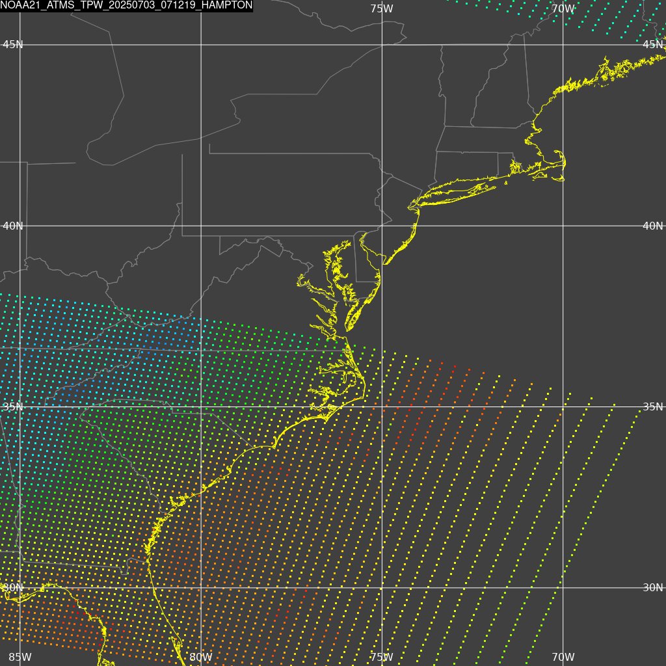Click the 45N label on the left edge
The width and height of the screenshot is (666, 666).
click(13, 45)
